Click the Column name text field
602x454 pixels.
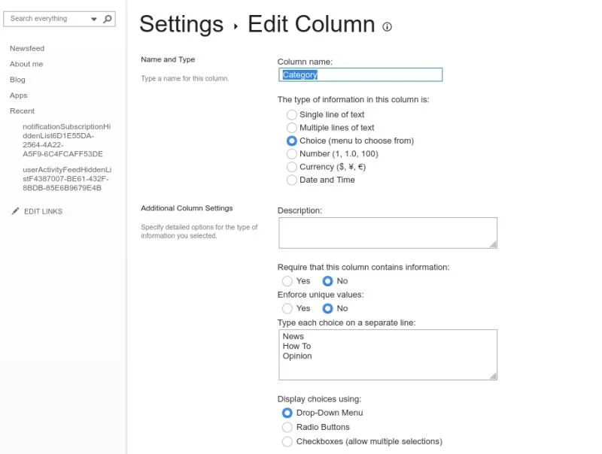(x=360, y=74)
